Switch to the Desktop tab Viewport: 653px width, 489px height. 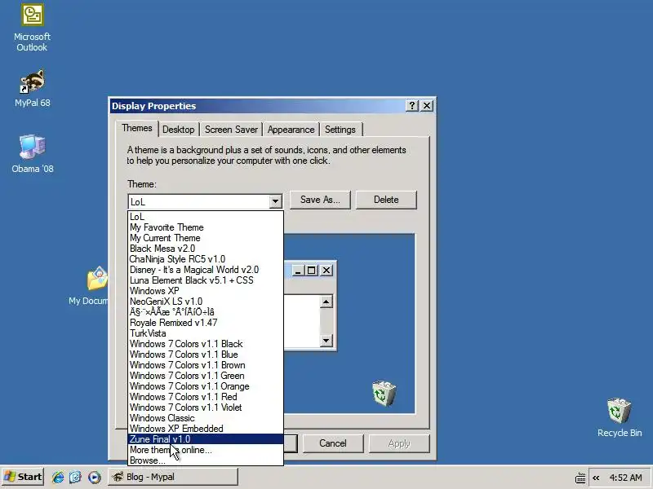178,130
